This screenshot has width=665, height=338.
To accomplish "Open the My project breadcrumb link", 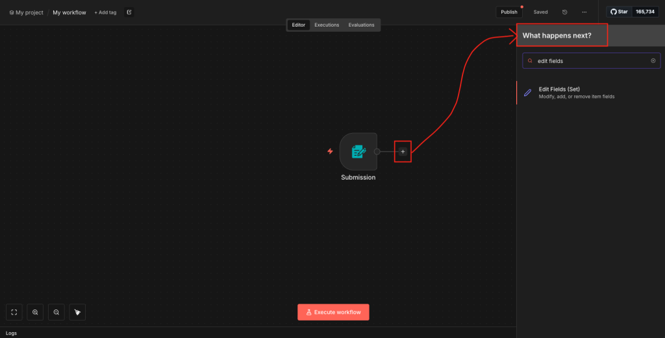I will pos(27,12).
